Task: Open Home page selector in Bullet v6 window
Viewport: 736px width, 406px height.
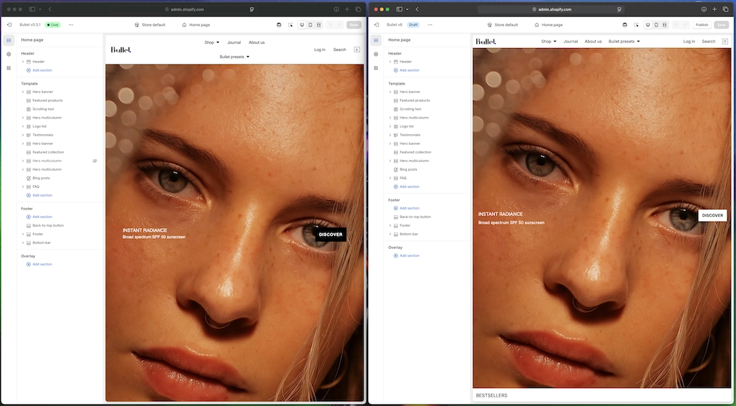Action: [548, 25]
